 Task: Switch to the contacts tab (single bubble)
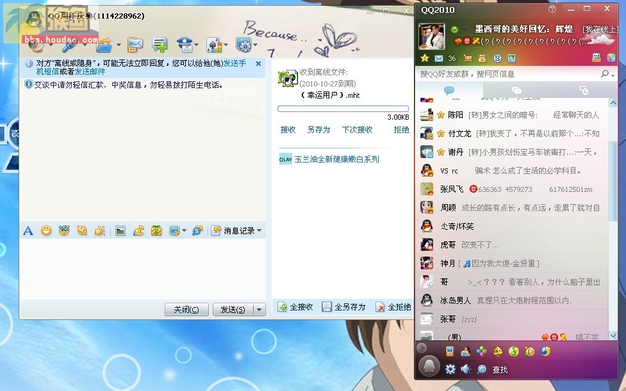(x=449, y=90)
